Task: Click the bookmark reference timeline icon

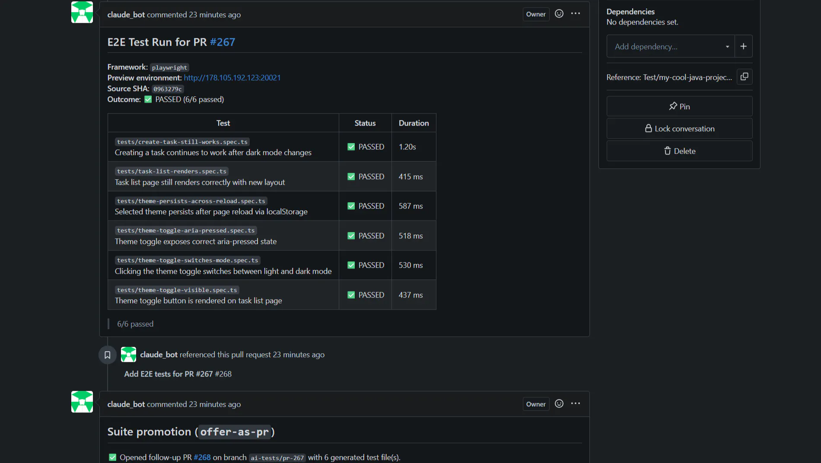Action: point(108,355)
